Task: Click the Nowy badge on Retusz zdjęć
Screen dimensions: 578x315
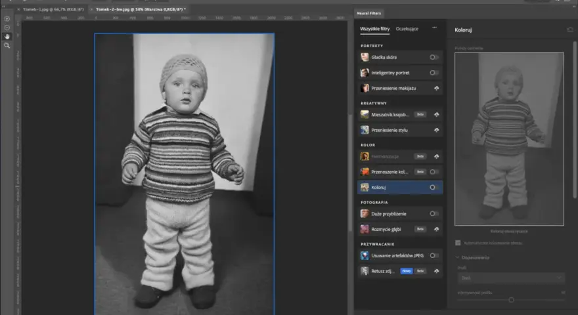Action: click(406, 271)
